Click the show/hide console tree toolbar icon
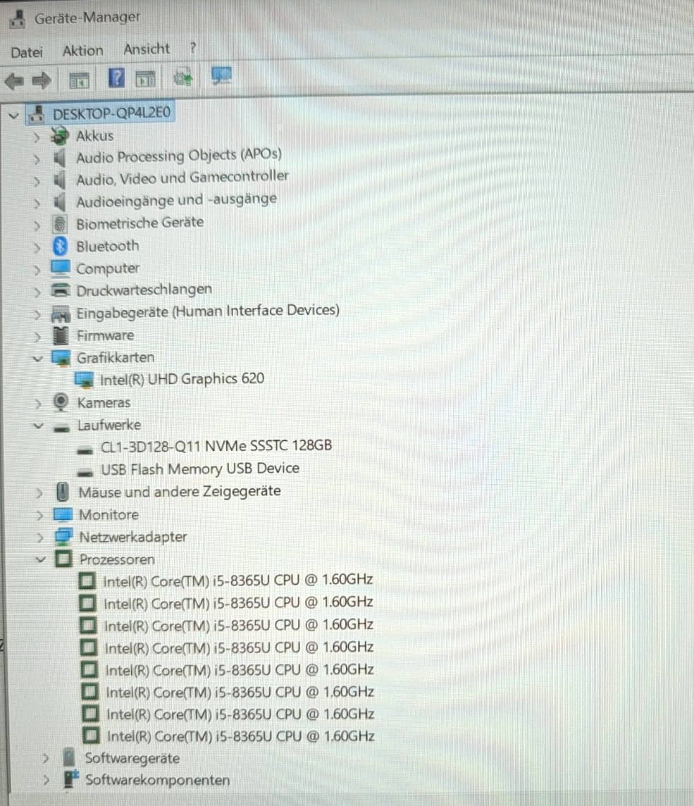Image resolution: width=694 pixels, height=806 pixels. coord(79,81)
